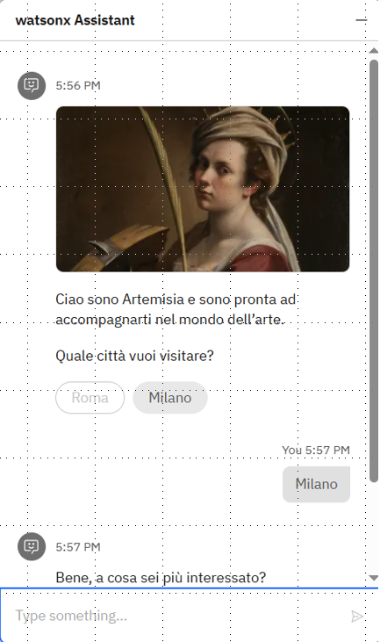380x642 pixels.
Task: Click the bot avatar beside 5:56 PM
Action: (32, 85)
